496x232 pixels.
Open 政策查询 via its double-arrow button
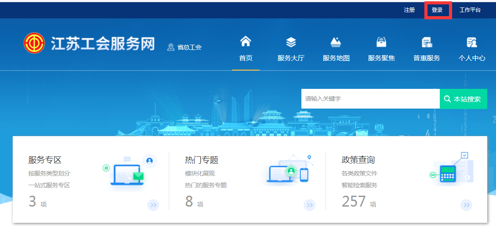tap(466, 205)
